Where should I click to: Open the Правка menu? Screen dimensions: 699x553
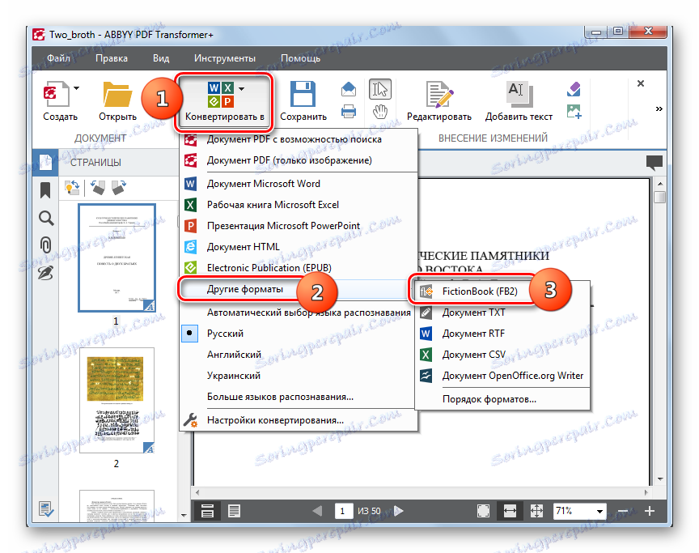tap(112, 58)
